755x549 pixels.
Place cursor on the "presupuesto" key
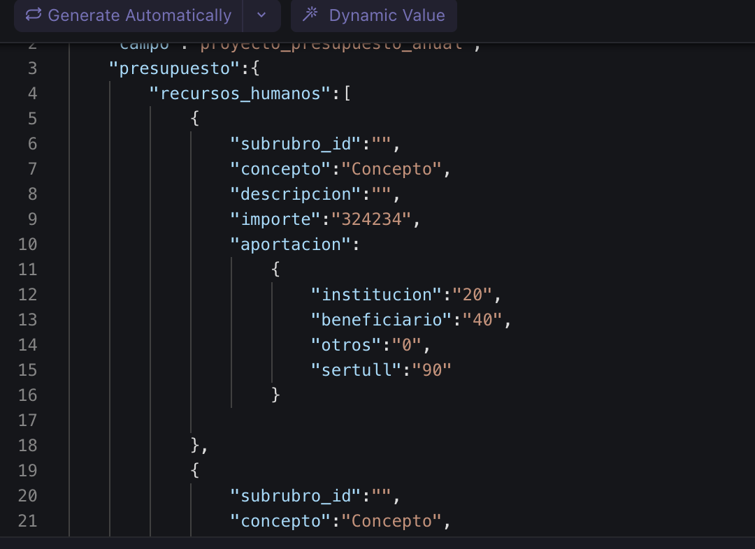(x=175, y=68)
